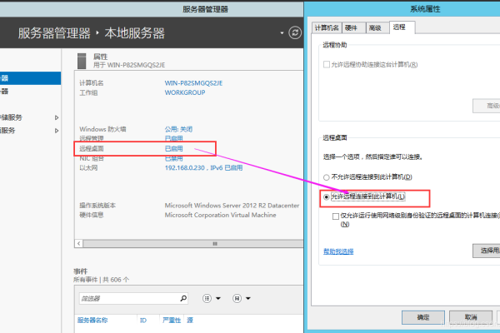Click the server properties icon beside 属性
The height and width of the screenshot is (333, 500).
click(81, 59)
